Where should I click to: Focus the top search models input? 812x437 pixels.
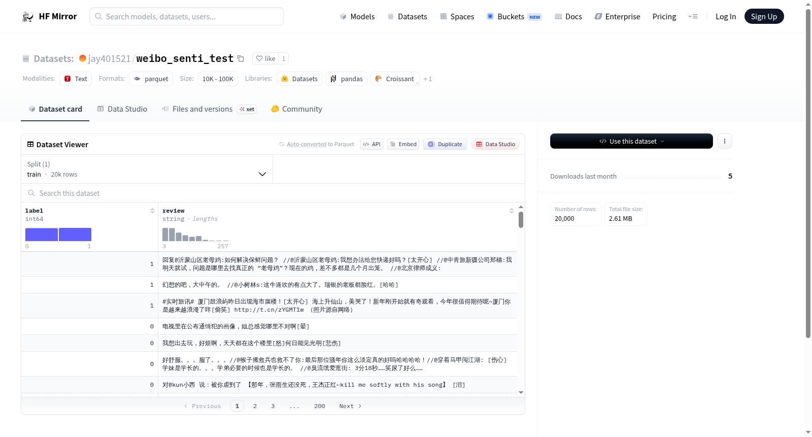[187, 16]
